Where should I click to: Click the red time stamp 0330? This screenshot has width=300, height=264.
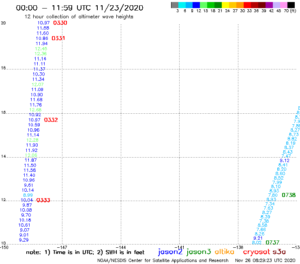(60, 23)
